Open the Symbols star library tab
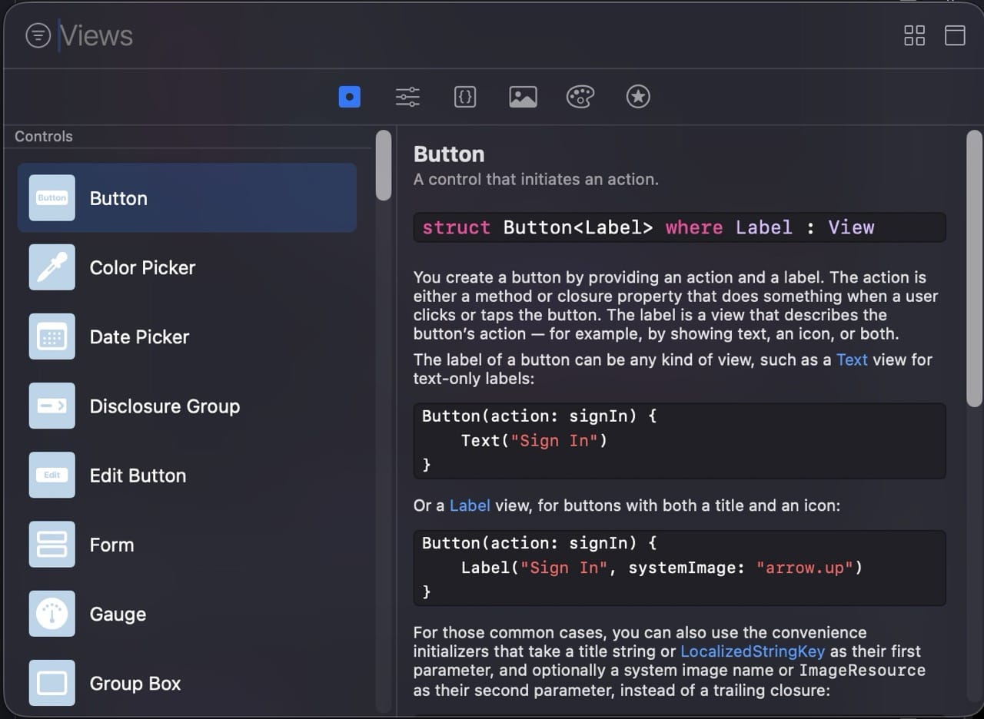The width and height of the screenshot is (984, 719). click(x=638, y=97)
